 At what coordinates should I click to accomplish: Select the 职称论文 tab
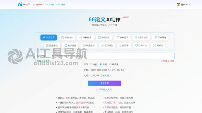click(x=122, y=37)
